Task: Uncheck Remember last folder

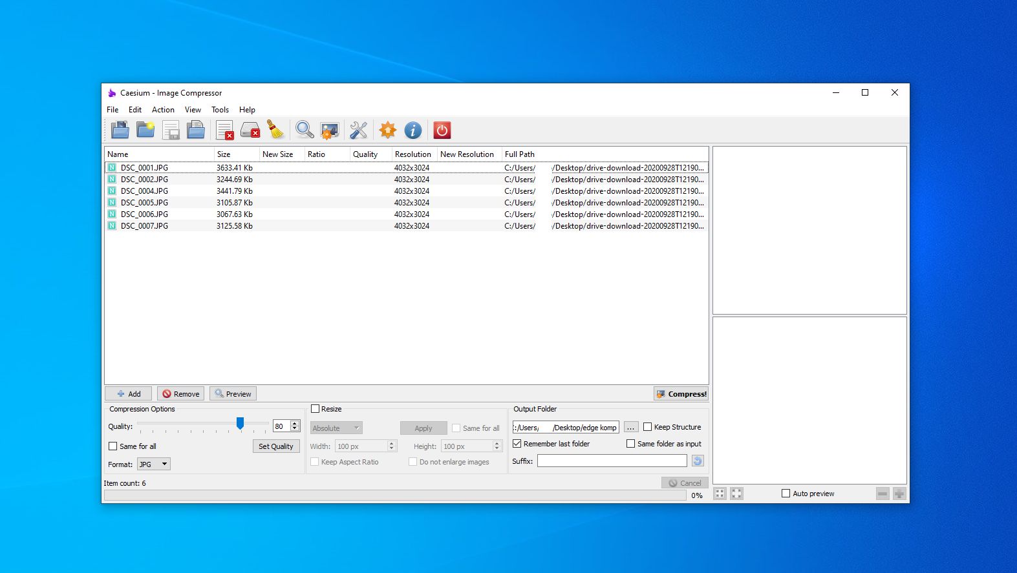Action: [x=517, y=444]
